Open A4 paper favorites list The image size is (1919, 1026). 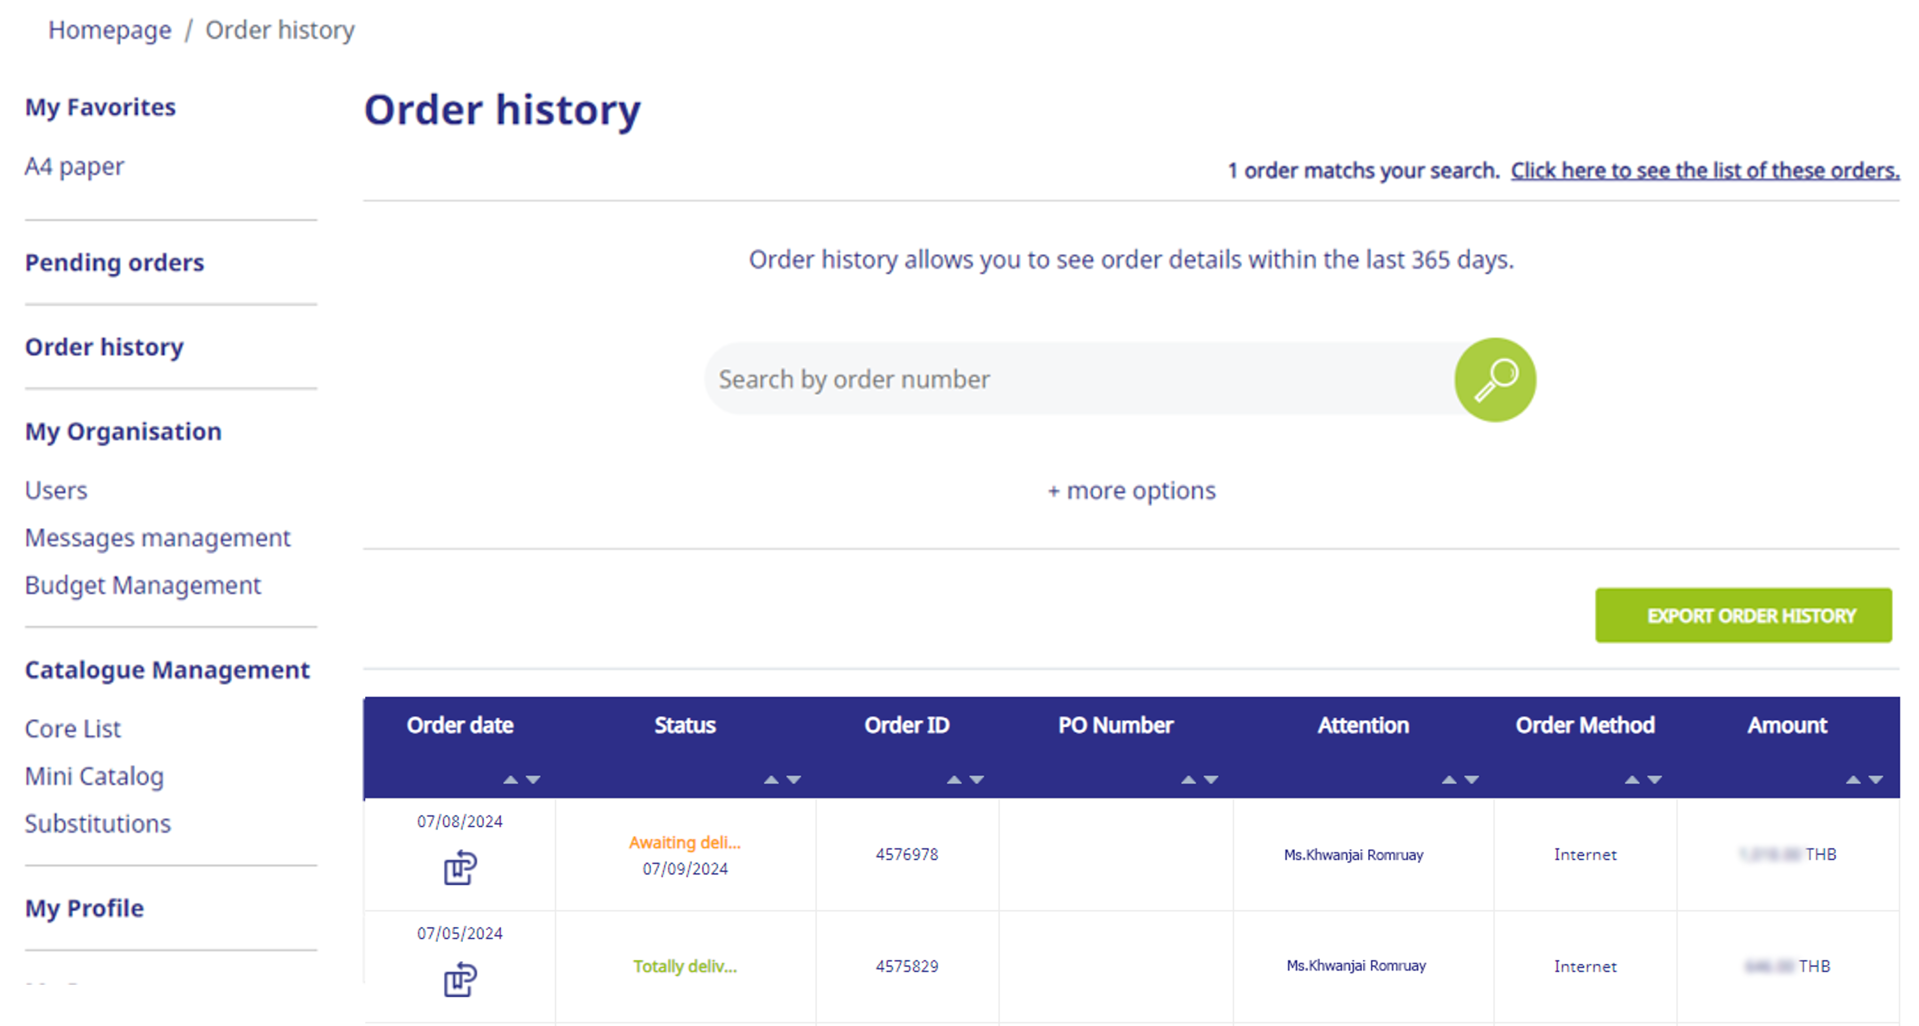pos(75,166)
